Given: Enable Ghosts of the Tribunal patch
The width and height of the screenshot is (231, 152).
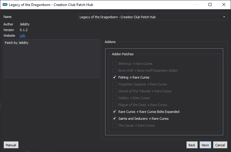Looking at the screenshot, I should point(114,91).
